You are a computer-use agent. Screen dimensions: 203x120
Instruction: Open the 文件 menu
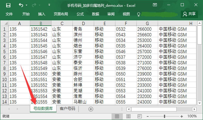pos(9,14)
